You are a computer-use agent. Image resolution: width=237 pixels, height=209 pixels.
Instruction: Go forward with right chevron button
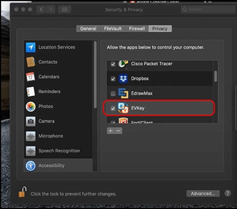pyautogui.click(x=51, y=10)
